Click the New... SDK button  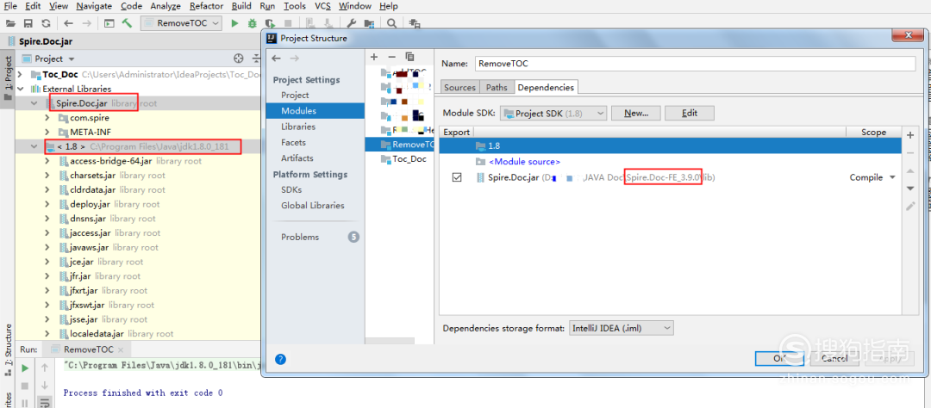(636, 114)
